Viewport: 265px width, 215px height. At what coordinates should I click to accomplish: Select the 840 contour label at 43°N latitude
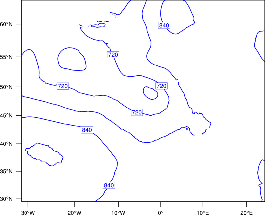[87, 130]
